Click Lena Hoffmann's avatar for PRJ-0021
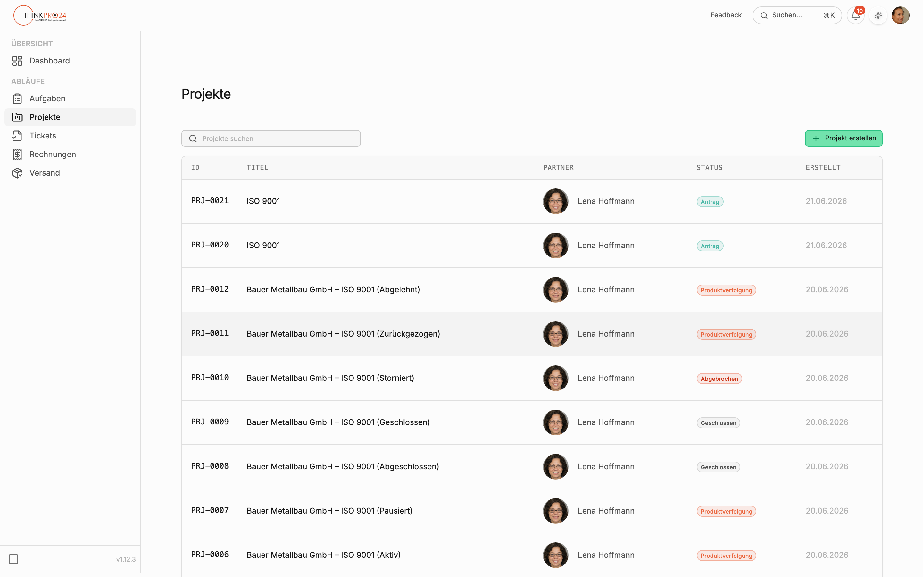 pos(555,201)
